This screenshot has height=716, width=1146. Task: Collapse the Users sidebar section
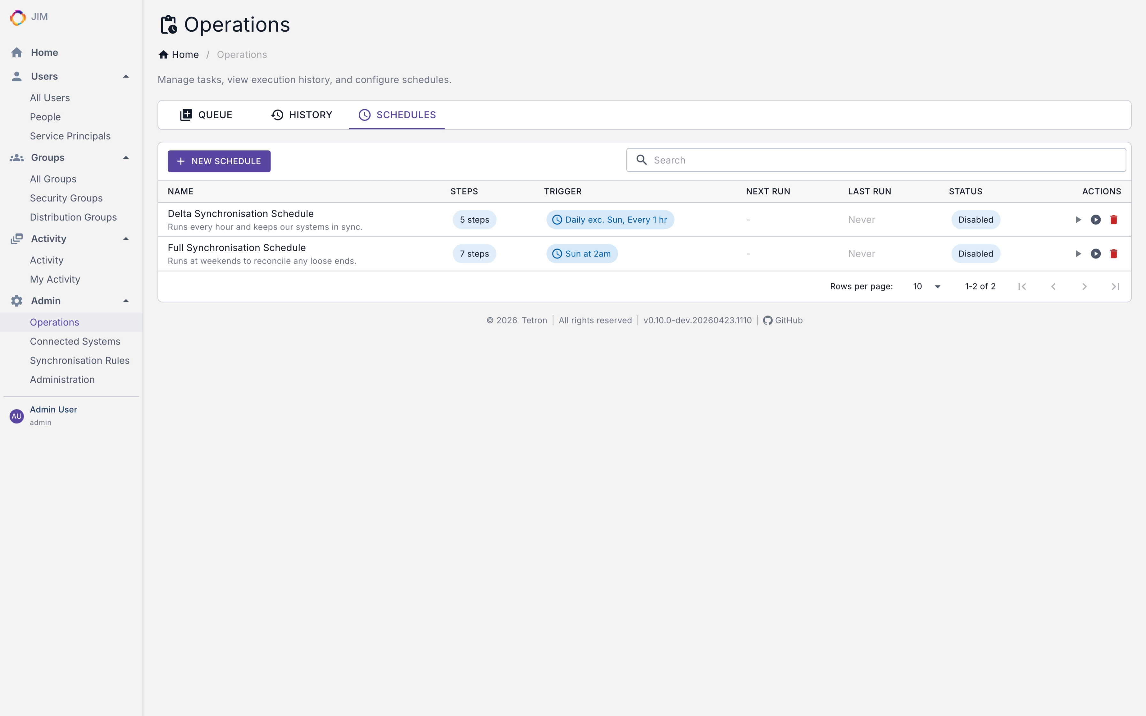coord(126,77)
